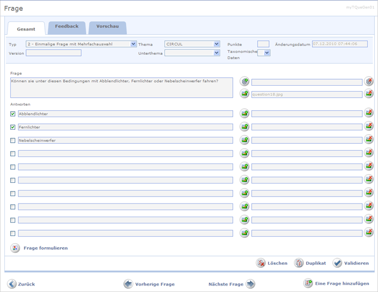
Task: Switch to the Feedback tab
Action: [x=67, y=27]
